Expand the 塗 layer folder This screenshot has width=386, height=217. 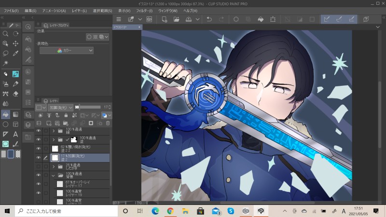click(54, 140)
